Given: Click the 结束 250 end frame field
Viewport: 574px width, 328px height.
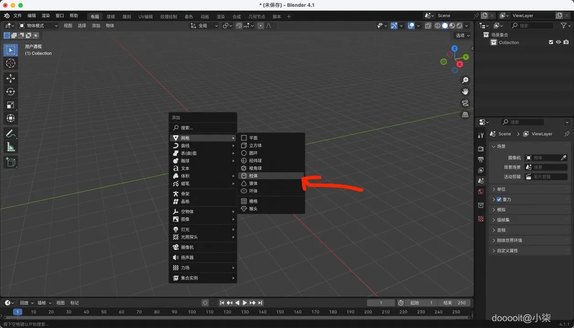Looking at the screenshot, I should tap(454, 303).
